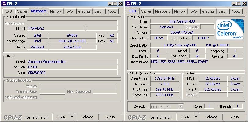This screenshot has height=122, width=248.
Task: Click technology value 65 nm
Action: [x=159, y=38]
